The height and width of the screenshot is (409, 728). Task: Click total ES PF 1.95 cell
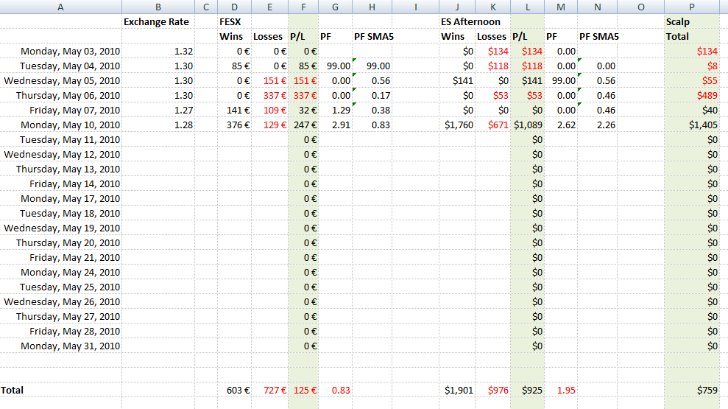click(561, 390)
